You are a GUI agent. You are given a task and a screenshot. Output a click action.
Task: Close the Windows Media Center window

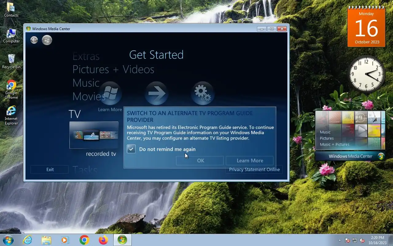point(282,29)
